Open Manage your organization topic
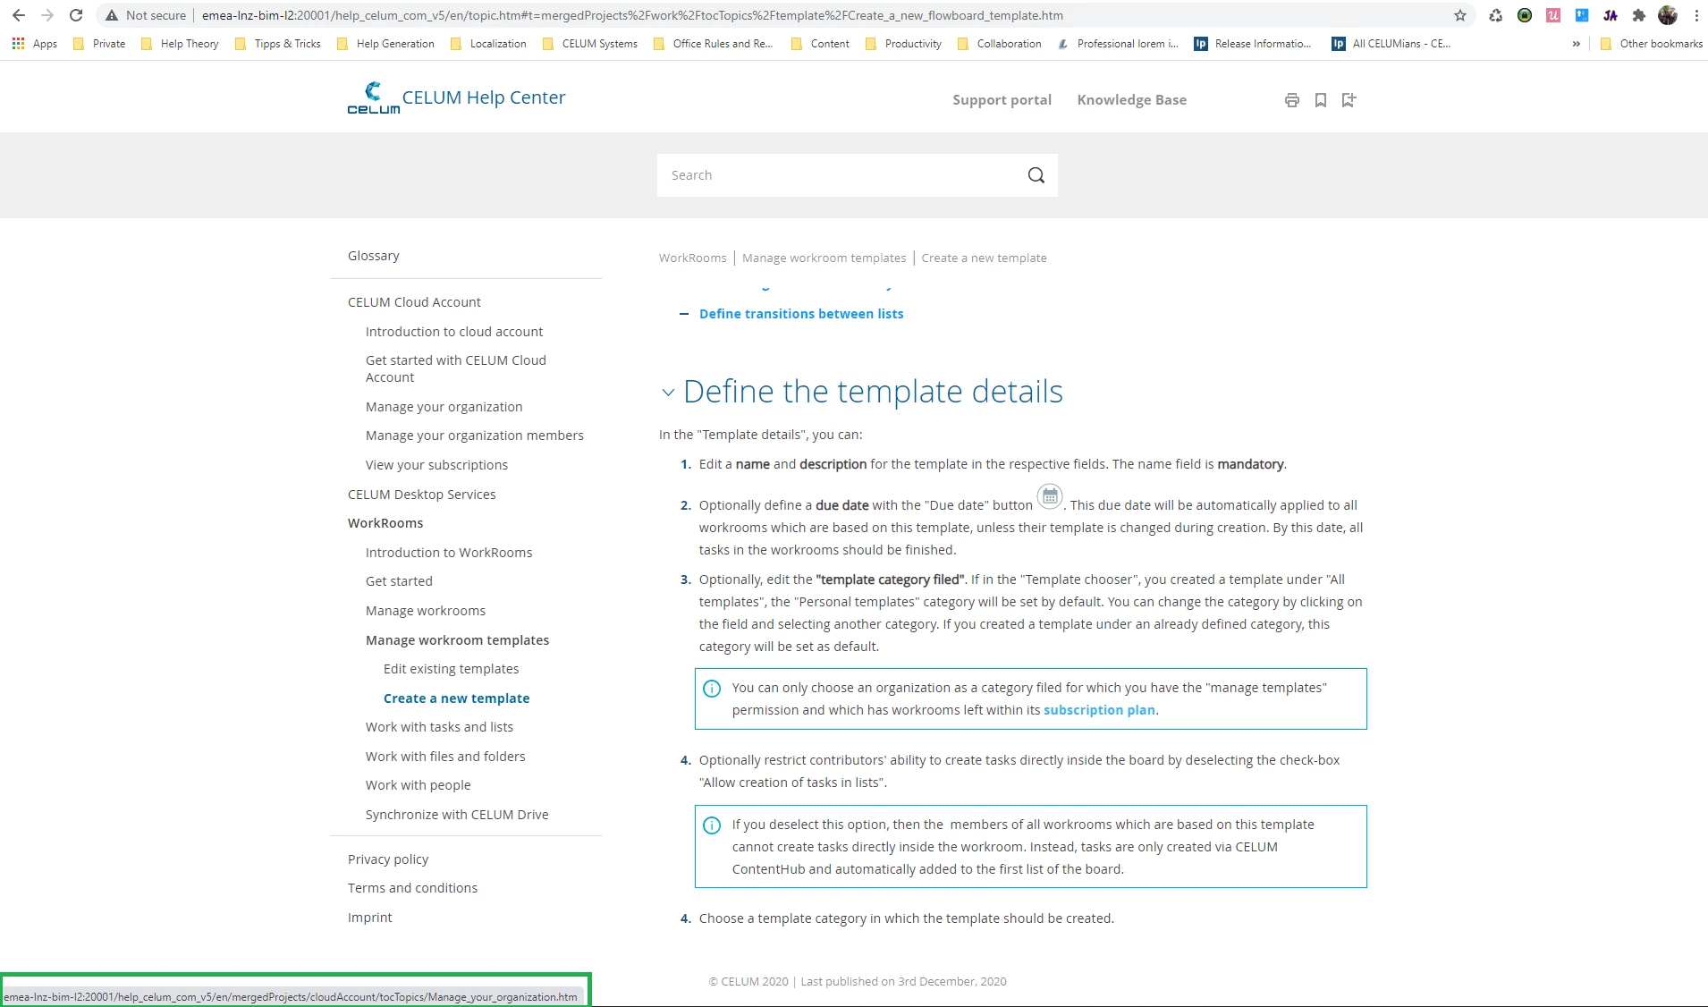The height and width of the screenshot is (1007, 1708). (x=444, y=407)
